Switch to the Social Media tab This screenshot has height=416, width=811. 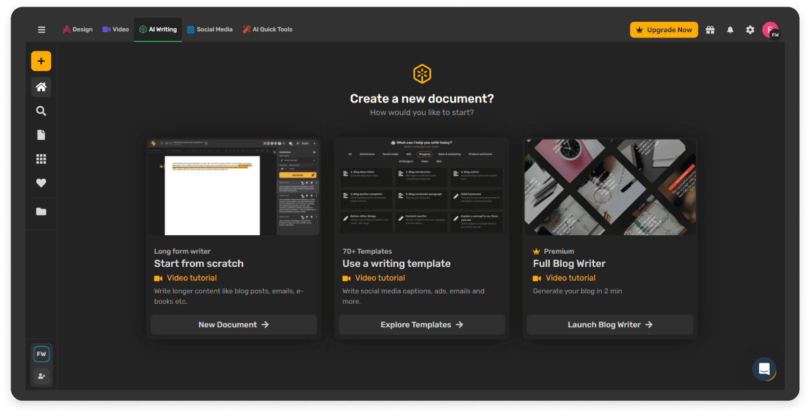210,29
